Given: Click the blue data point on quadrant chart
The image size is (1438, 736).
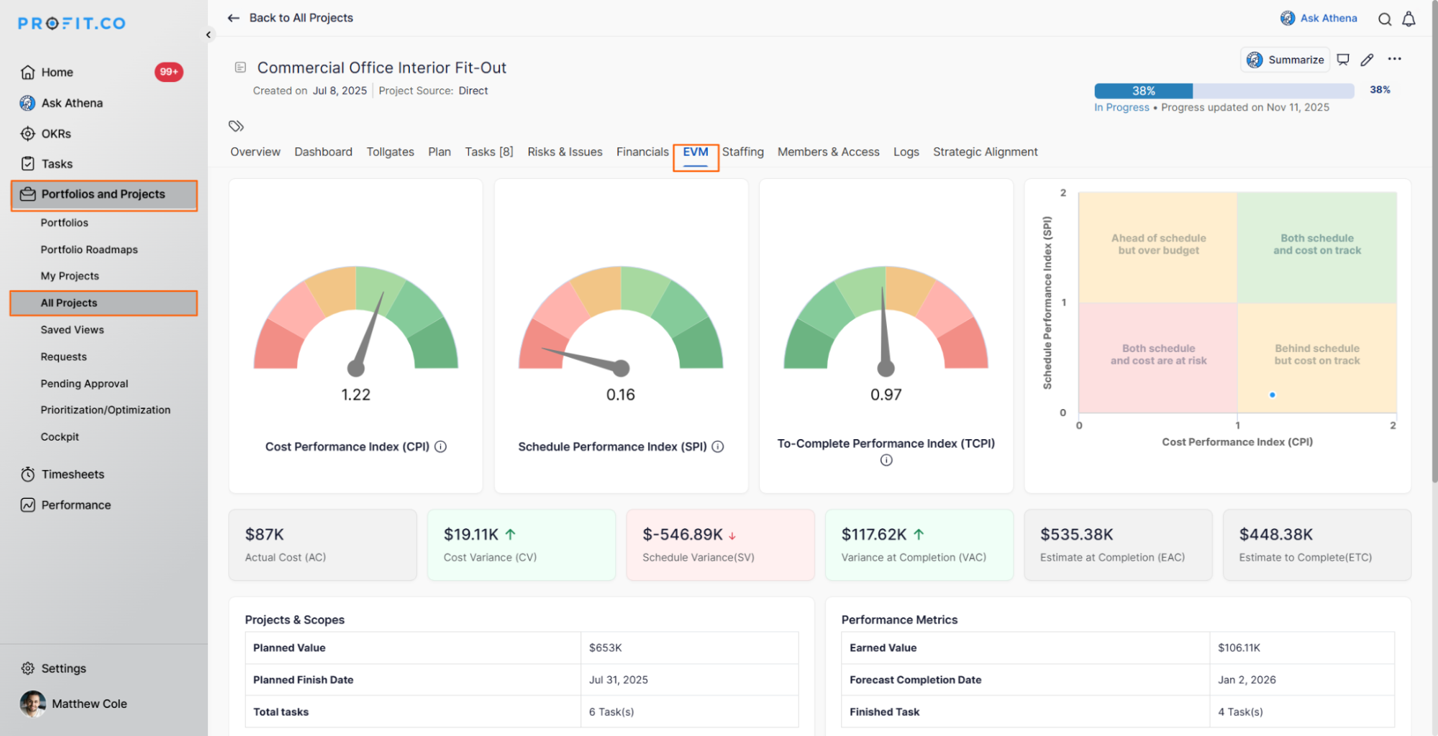Looking at the screenshot, I should pyautogui.click(x=1272, y=395).
